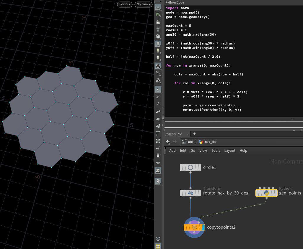Screen dimensions: 303x249
Task: Go forward with the right arrow button
Action: click(x=175, y=142)
